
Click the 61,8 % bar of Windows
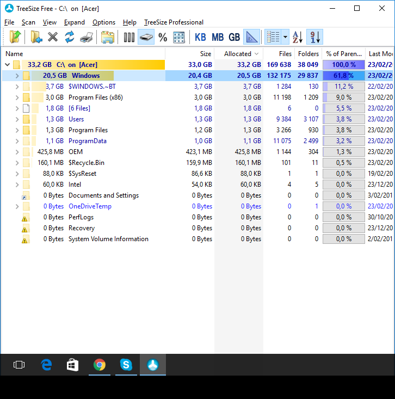tap(344, 76)
